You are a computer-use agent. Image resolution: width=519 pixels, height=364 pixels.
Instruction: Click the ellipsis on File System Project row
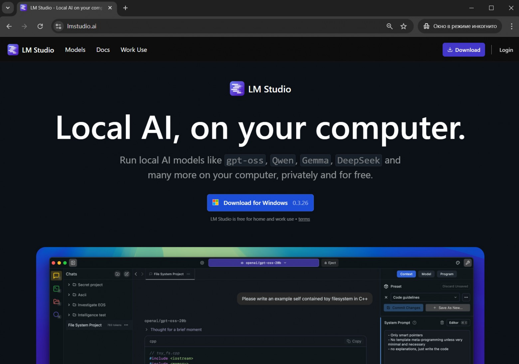click(126, 325)
